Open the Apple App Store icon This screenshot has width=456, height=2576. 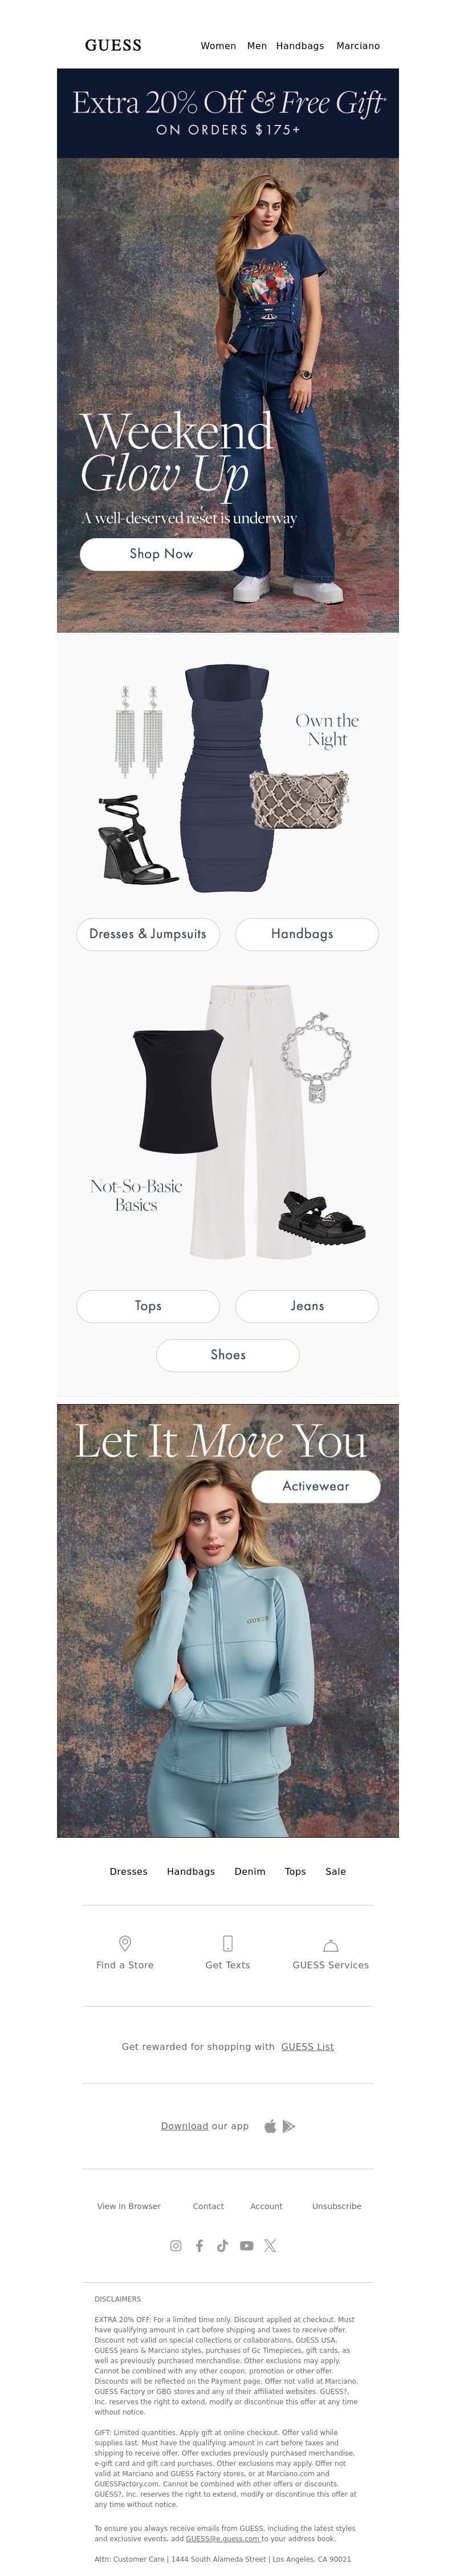click(x=270, y=2126)
